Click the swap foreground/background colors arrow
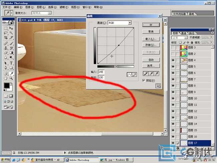Screen dimensions: 217x163 [11, 84]
